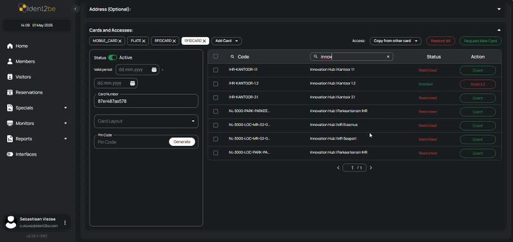Viewport: 513px width, 242px height.
Task: Click the Status column header
Action: [433, 56]
